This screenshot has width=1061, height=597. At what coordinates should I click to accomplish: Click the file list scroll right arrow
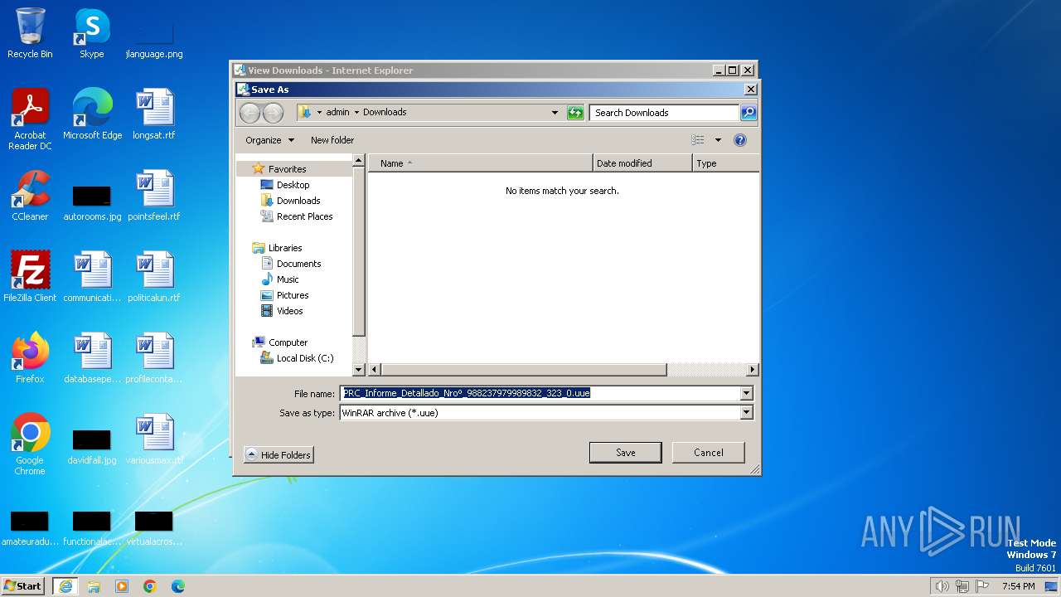pos(753,370)
